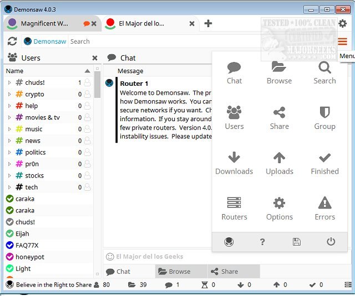Click the orange hamburger menu icon

pos(342,41)
